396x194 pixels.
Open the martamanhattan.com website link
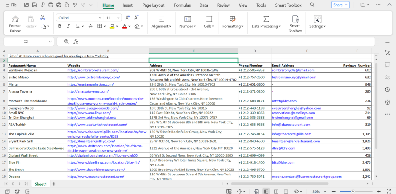click(90, 84)
